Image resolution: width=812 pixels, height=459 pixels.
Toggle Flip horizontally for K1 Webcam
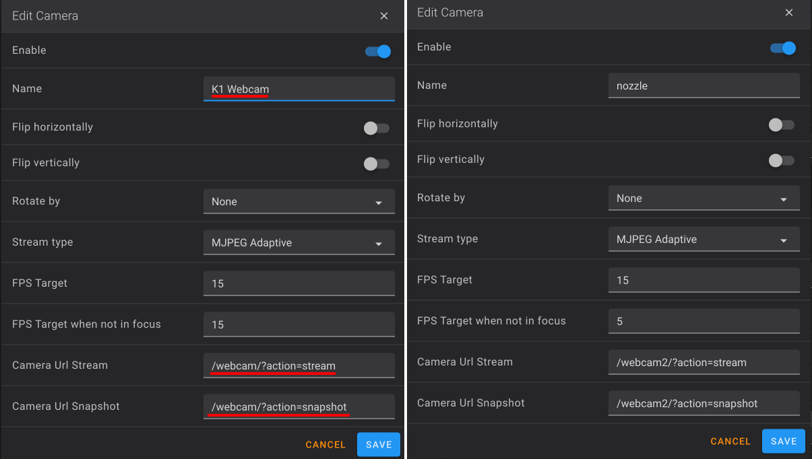(377, 128)
